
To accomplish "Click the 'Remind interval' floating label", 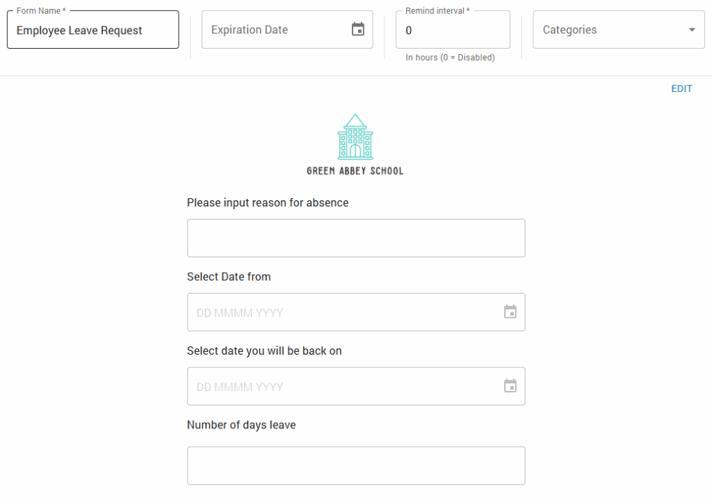I will click(x=437, y=11).
